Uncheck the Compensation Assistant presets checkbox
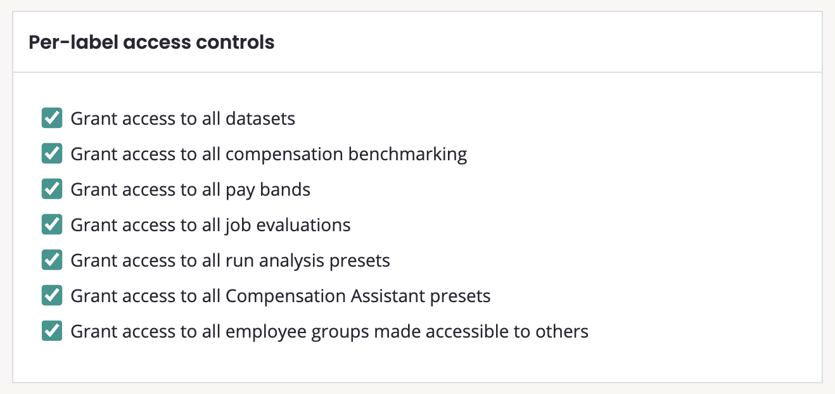Screen dimensions: 835x394 [x=52, y=296]
